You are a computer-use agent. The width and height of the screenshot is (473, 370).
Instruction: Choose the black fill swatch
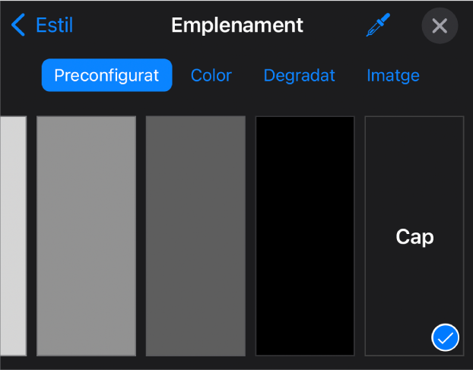(305, 236)
